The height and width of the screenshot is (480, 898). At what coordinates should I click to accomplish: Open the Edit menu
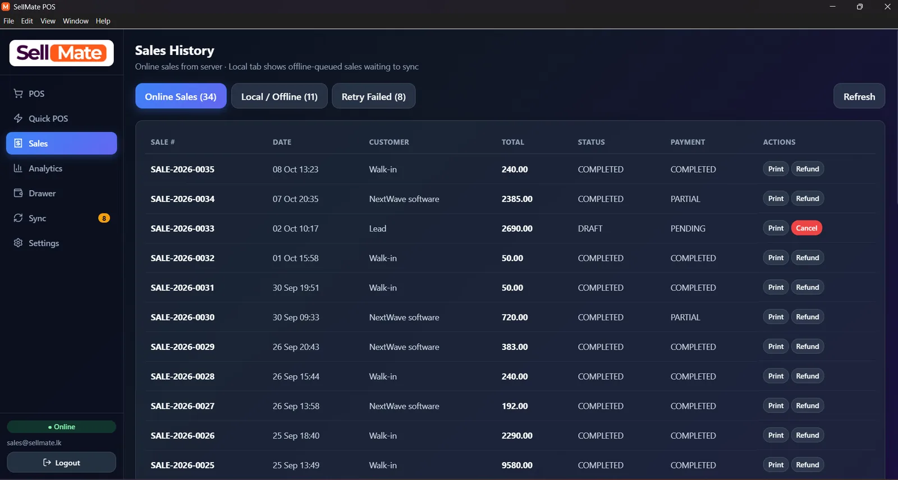(27, 21)
